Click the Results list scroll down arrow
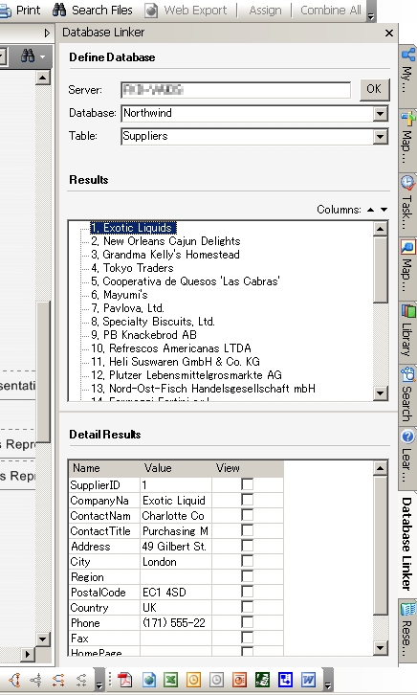Image resolution: width=417 pixels, height=695 pixels. pos(381,393)
